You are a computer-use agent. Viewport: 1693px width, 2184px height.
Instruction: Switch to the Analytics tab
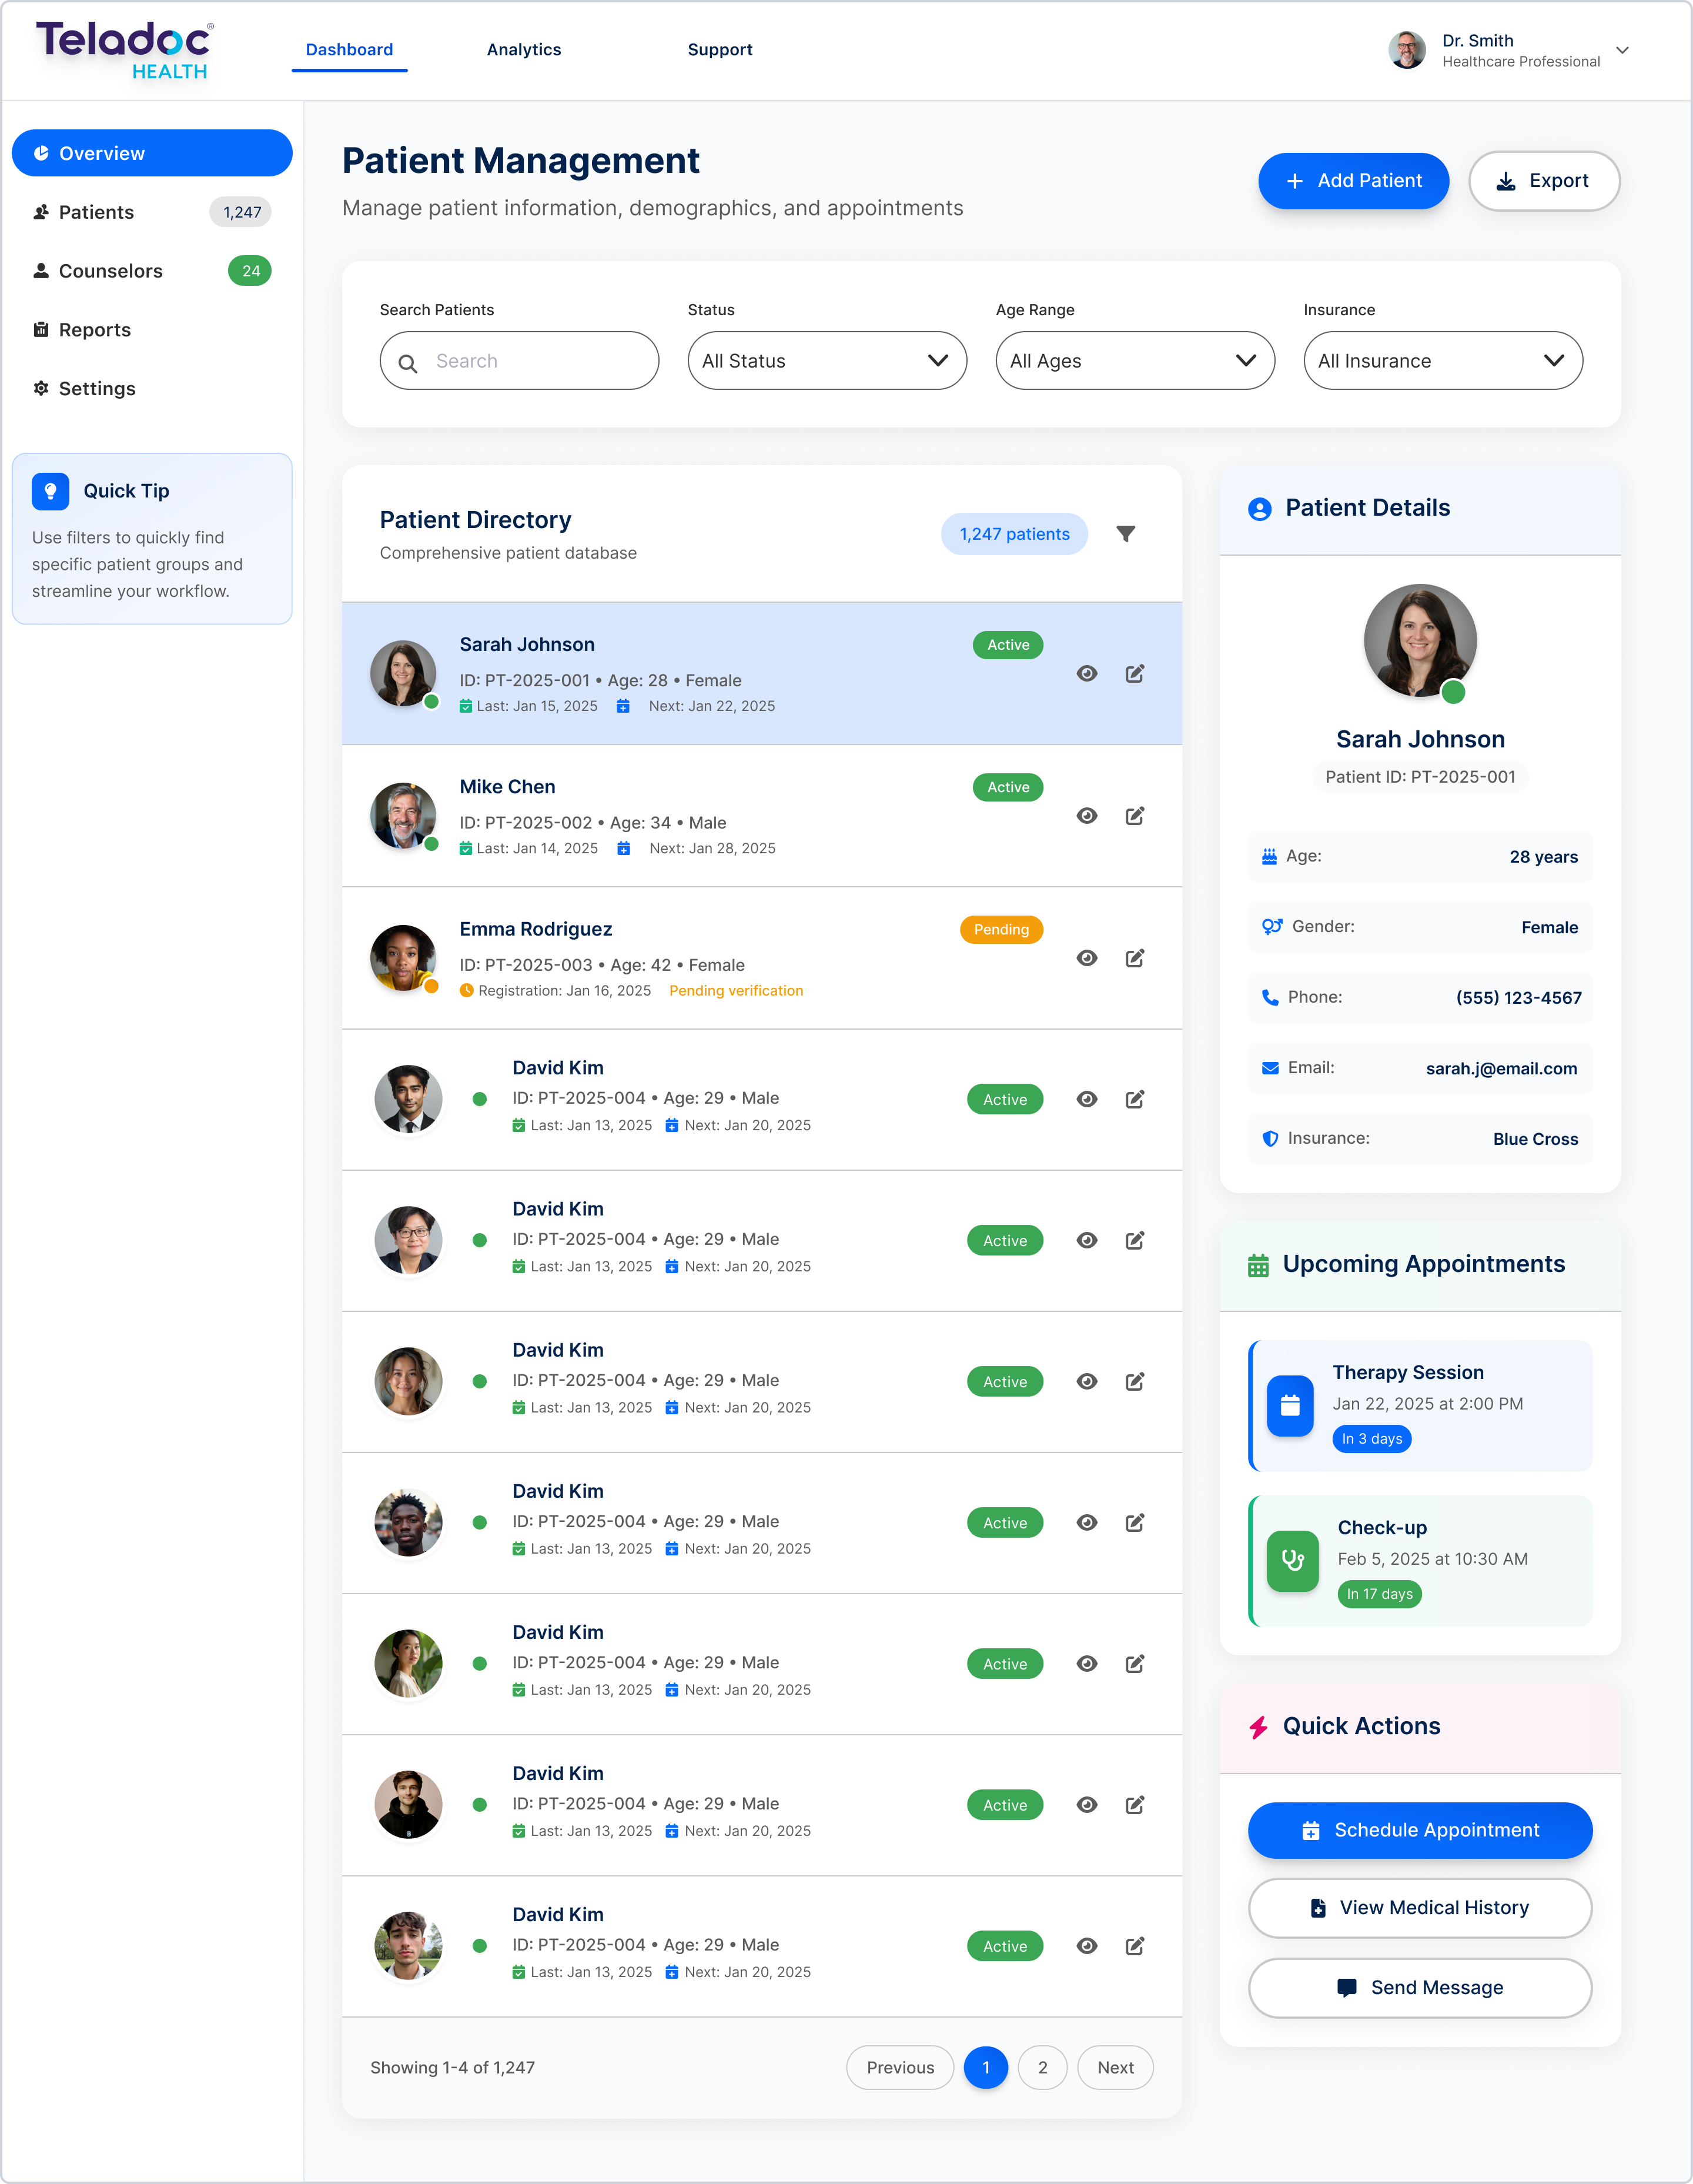[524, 49]
